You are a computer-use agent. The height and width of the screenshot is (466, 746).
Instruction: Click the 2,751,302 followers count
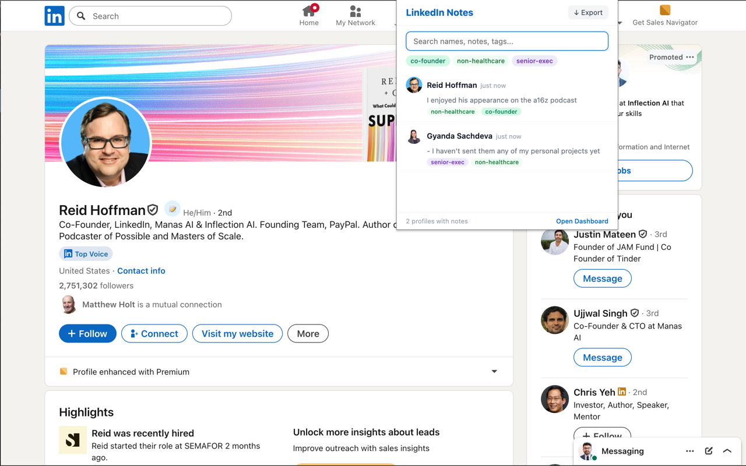(96, 286)
